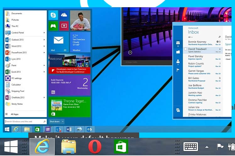Open the Skype tile in Start menu
The width and height of the screenshot is (235, 156).
[x=53, y=15]
